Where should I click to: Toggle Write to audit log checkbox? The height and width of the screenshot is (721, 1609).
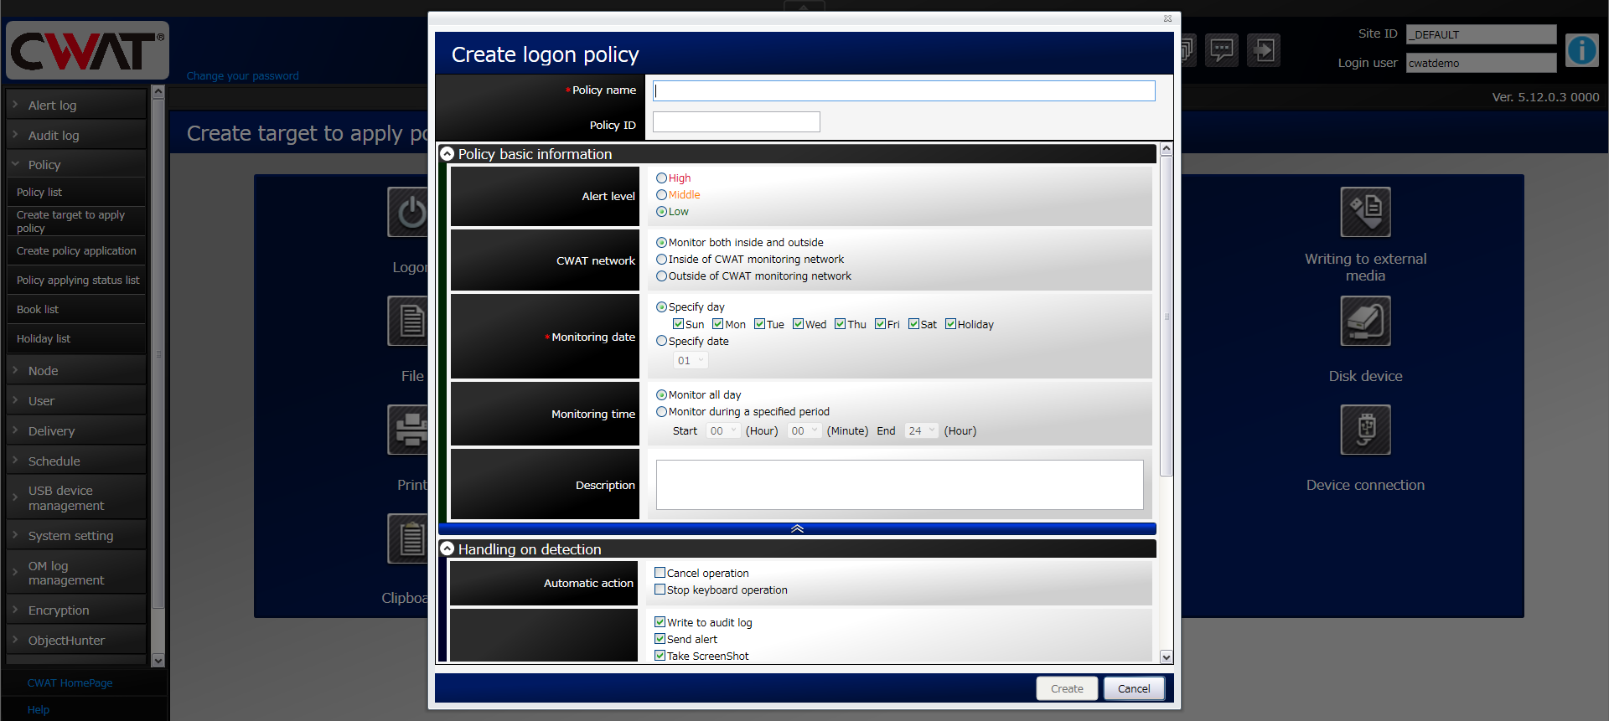pyautogui.click(x=660, y=622)
